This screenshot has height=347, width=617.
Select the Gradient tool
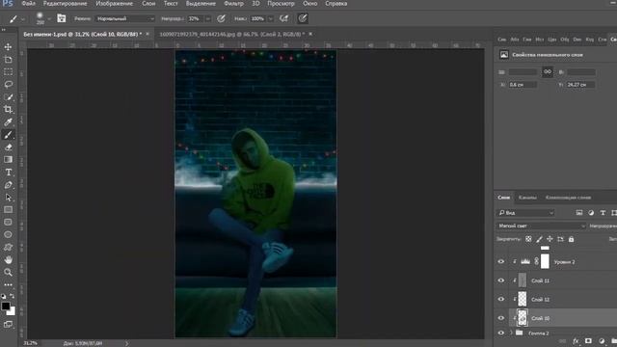click(x=8, y=159)
